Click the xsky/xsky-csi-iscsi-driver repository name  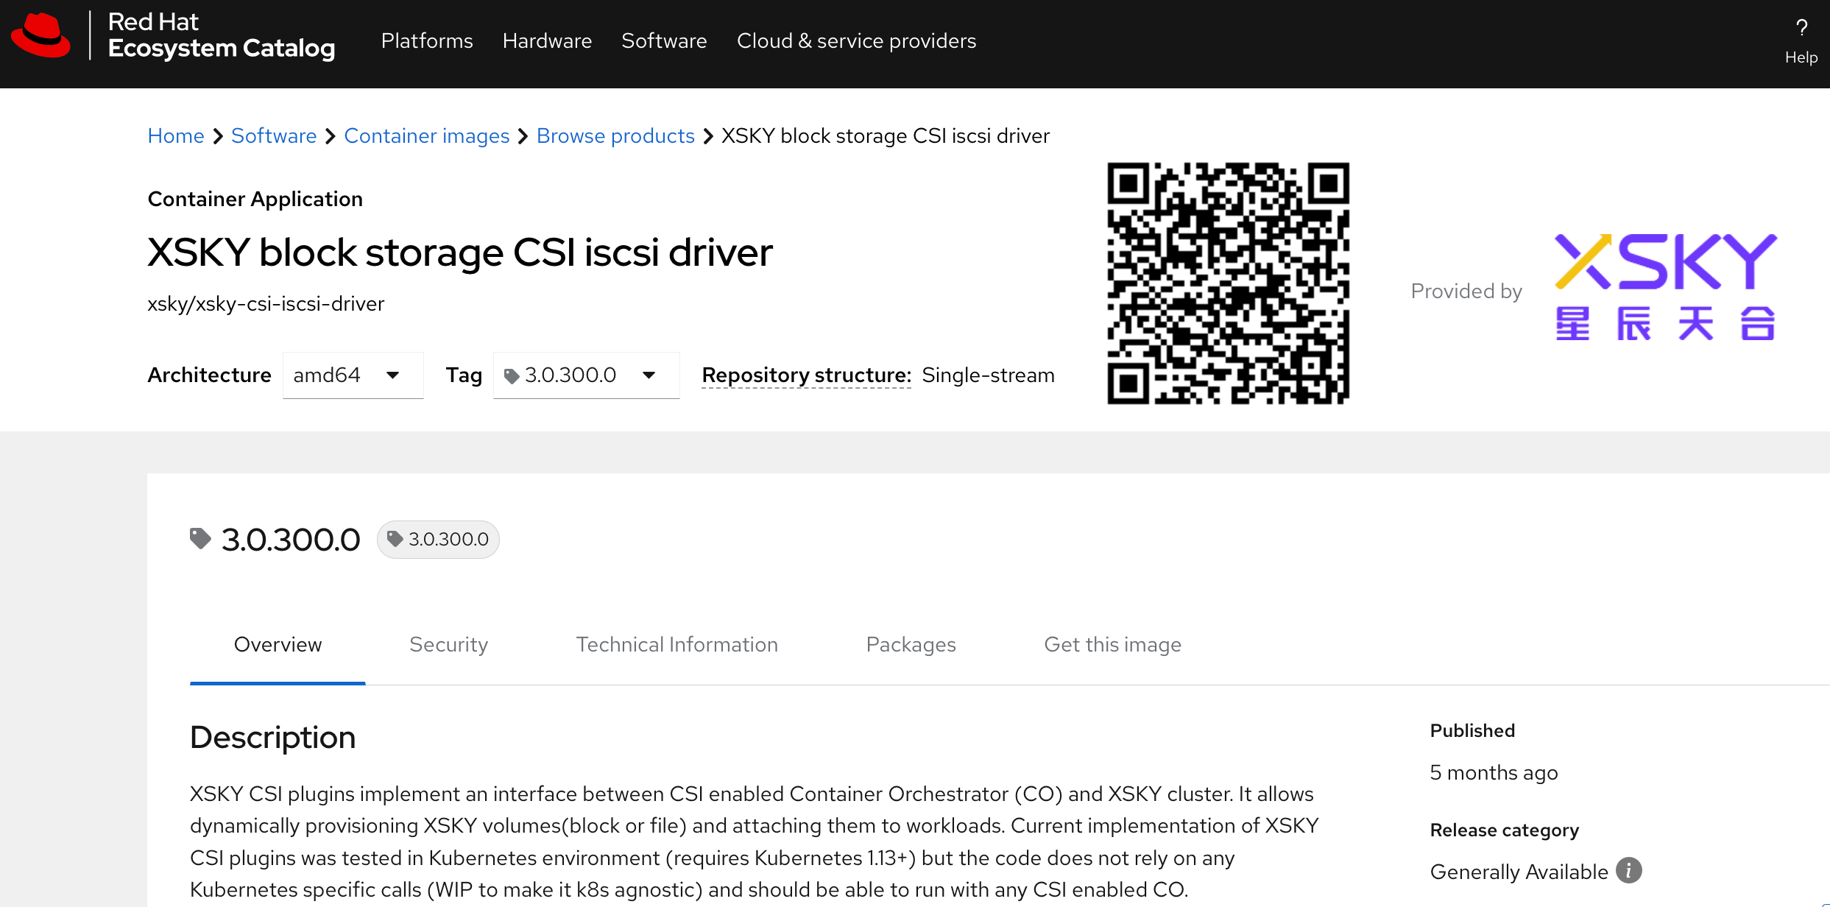(266, 304)
